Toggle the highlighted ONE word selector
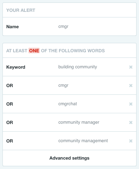The height and width of the screenshot is (169, 139). click(x=34, y=51)
